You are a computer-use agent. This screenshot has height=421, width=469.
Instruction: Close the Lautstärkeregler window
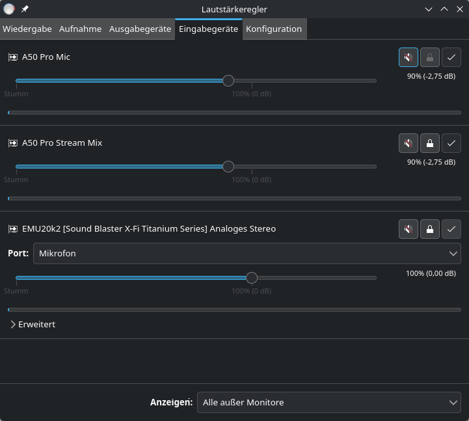click(x=460, y=9)
